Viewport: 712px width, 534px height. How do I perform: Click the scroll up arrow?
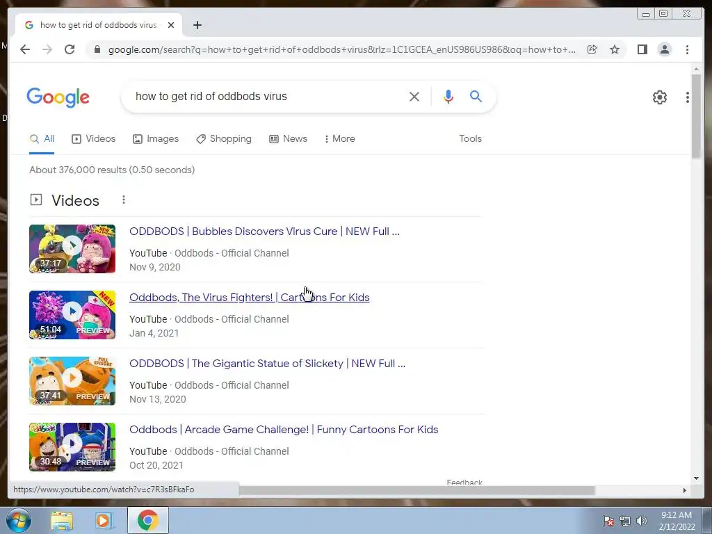point(696,69)
